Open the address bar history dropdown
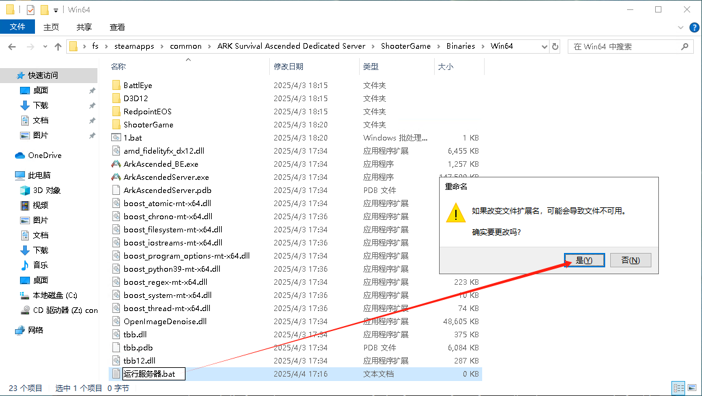Screen dimensions: 702x396 pyautogui.click(x=545, y=47)
